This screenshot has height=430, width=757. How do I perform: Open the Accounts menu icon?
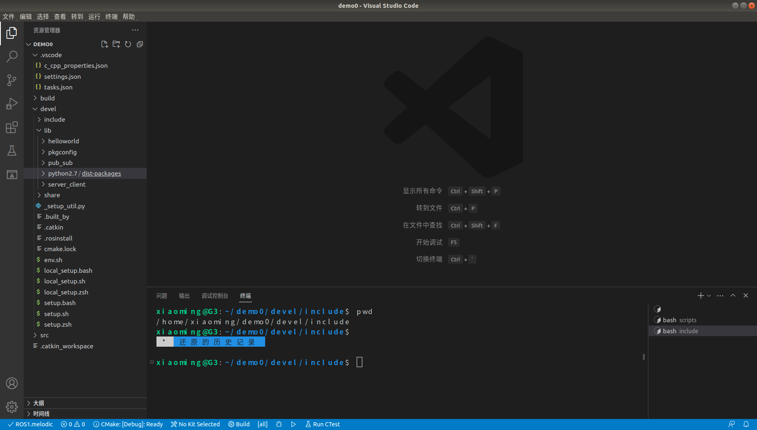12,383
